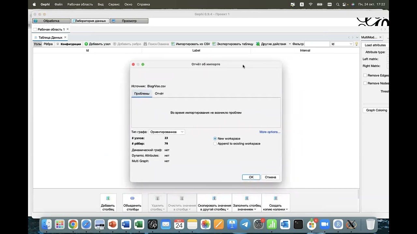This screenshot has height=234, width=417.
Task: Open the Файл menu
Action: point(59,5)
